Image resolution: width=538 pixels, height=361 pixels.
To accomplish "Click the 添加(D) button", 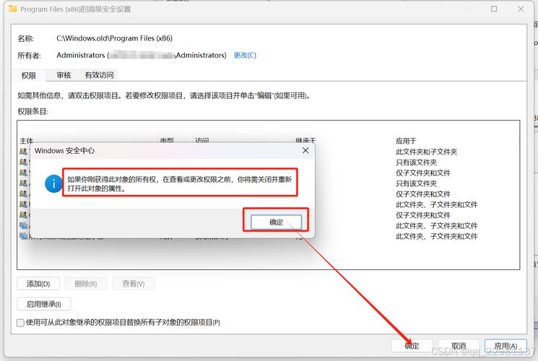I will 38,284.
